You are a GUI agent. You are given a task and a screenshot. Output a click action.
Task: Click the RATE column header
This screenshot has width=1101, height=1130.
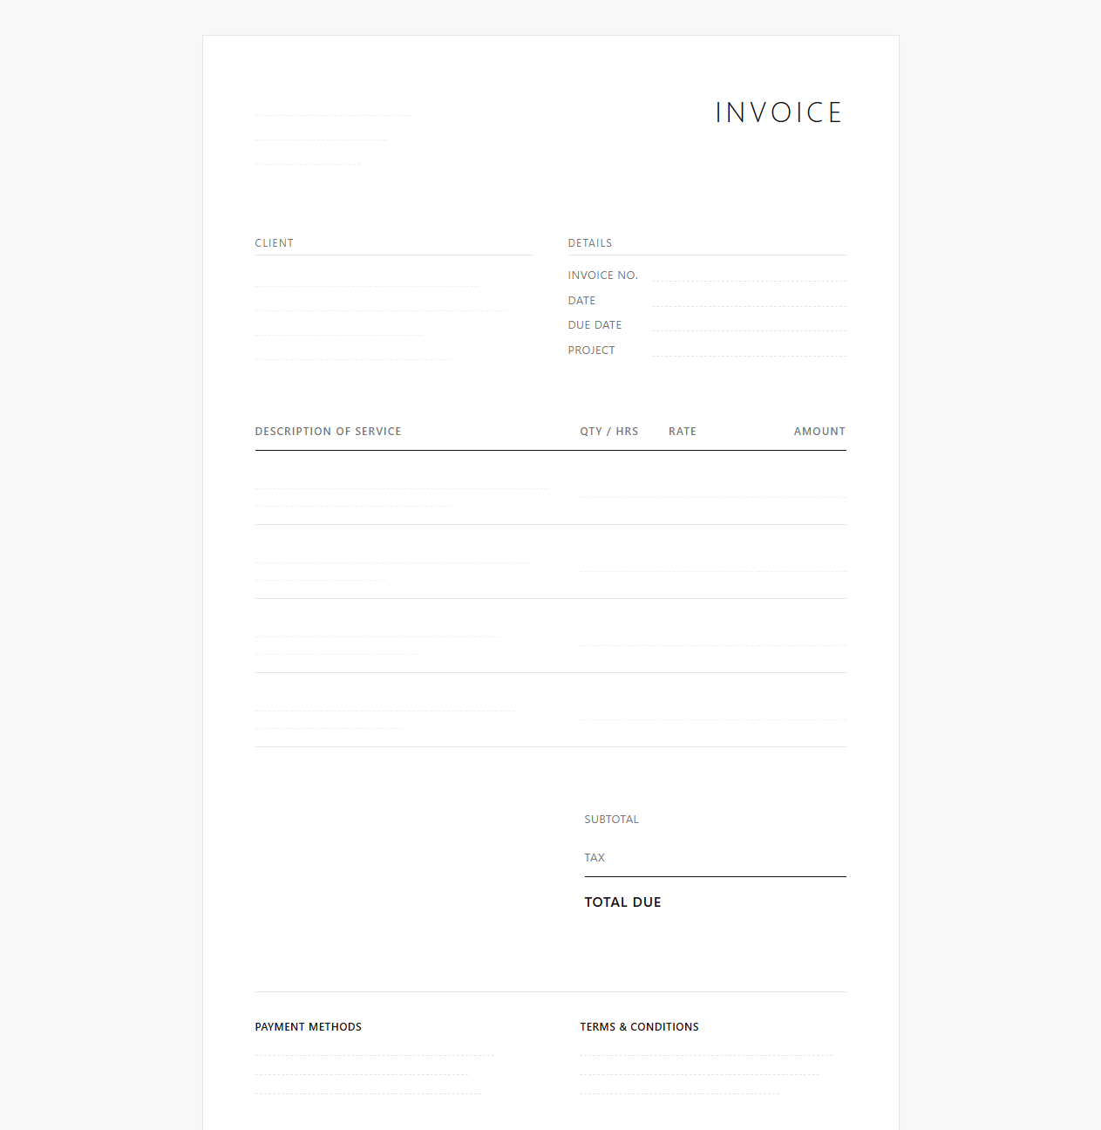(x=683, y=432)
